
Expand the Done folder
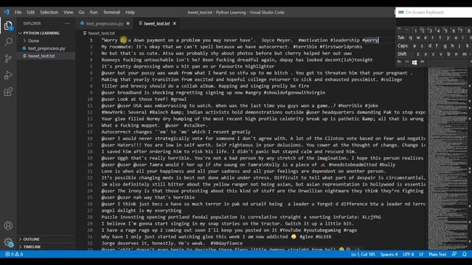click(33, 40)
